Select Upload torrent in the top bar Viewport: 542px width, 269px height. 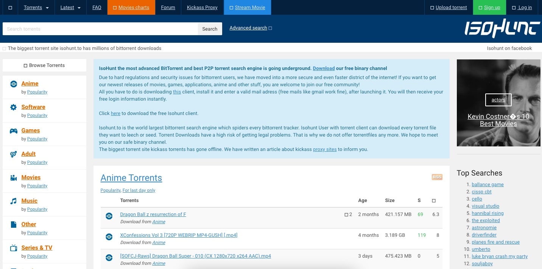(451, 7)
